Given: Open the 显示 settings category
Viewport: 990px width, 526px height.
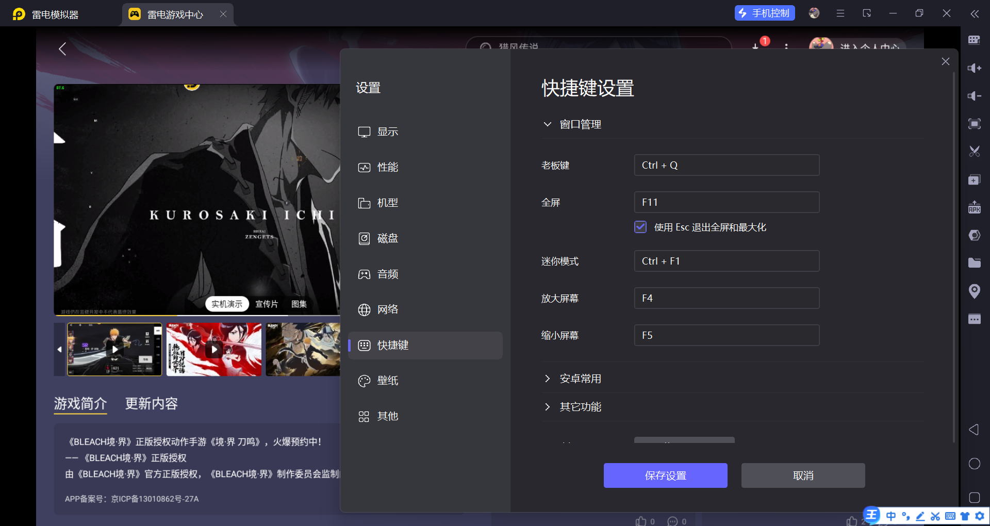Looking at the screenshot, I should pos(425,131).
